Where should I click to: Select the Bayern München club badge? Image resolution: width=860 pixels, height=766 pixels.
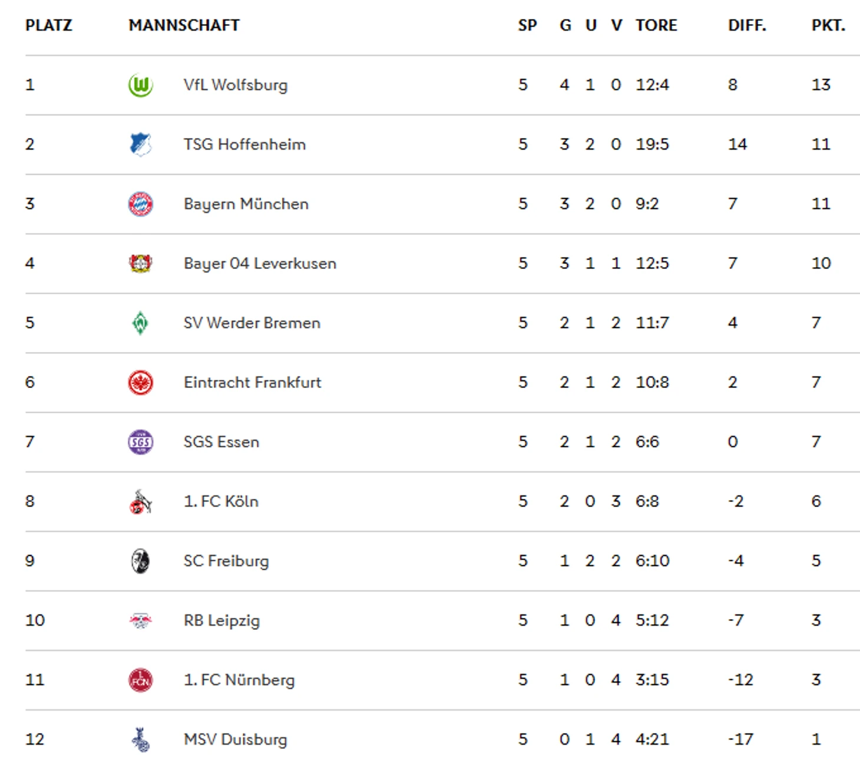141,204
